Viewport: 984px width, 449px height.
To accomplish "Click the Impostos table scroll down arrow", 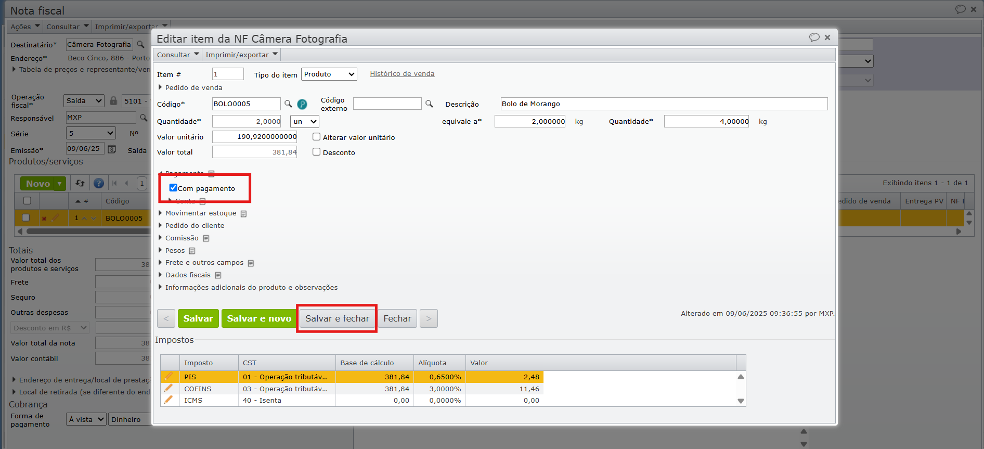I will point(741,401).
